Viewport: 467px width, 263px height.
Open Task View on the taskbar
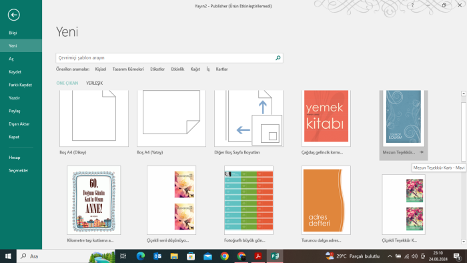(123, 256)
